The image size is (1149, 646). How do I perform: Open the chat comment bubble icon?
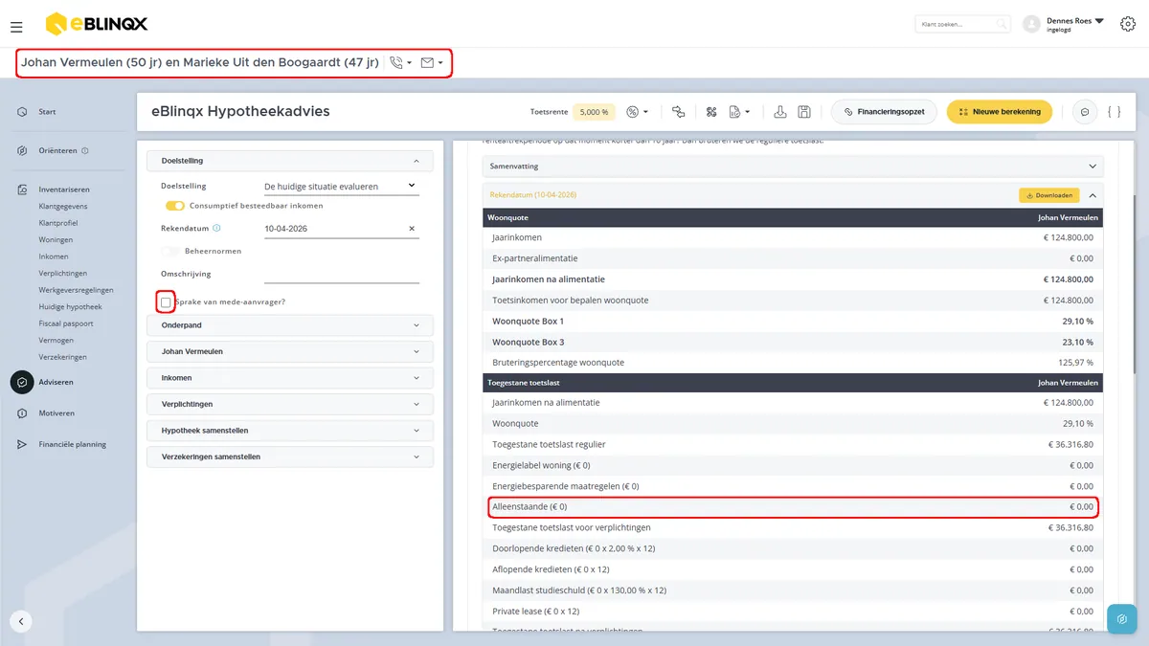pos(1085,112)
